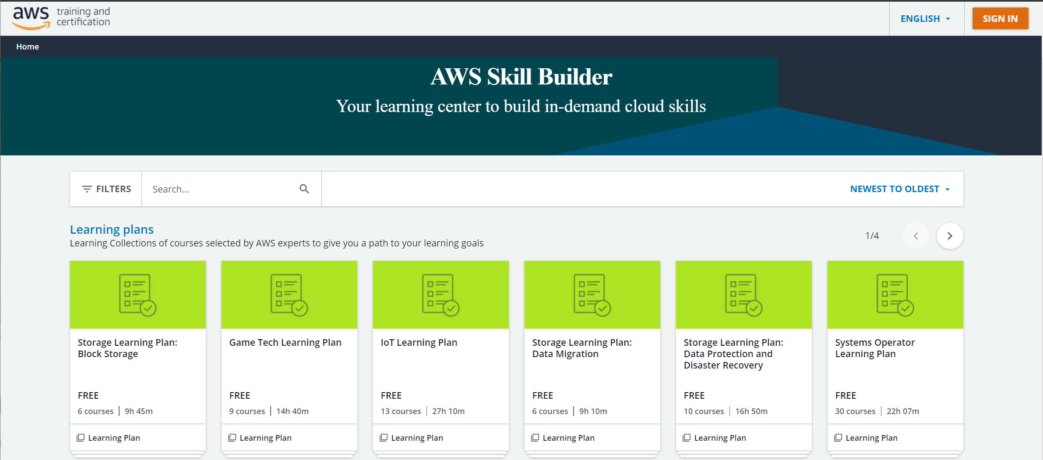Click the '22h 07m' duration on Systems Operator card
Screen dimensions: 1043x460
(903, 411)
